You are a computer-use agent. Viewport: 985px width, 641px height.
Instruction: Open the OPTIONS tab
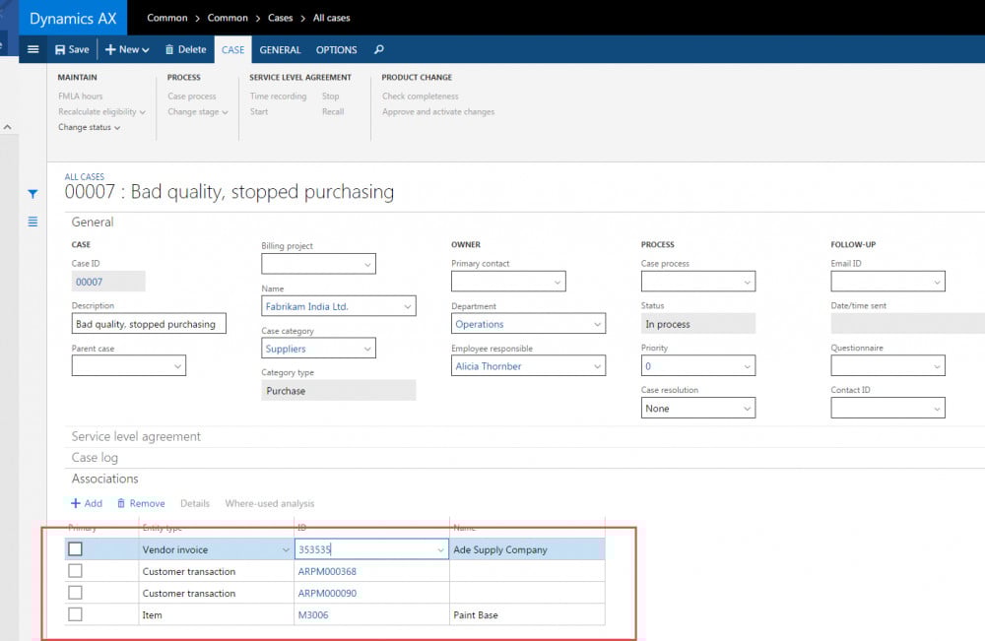336,50
